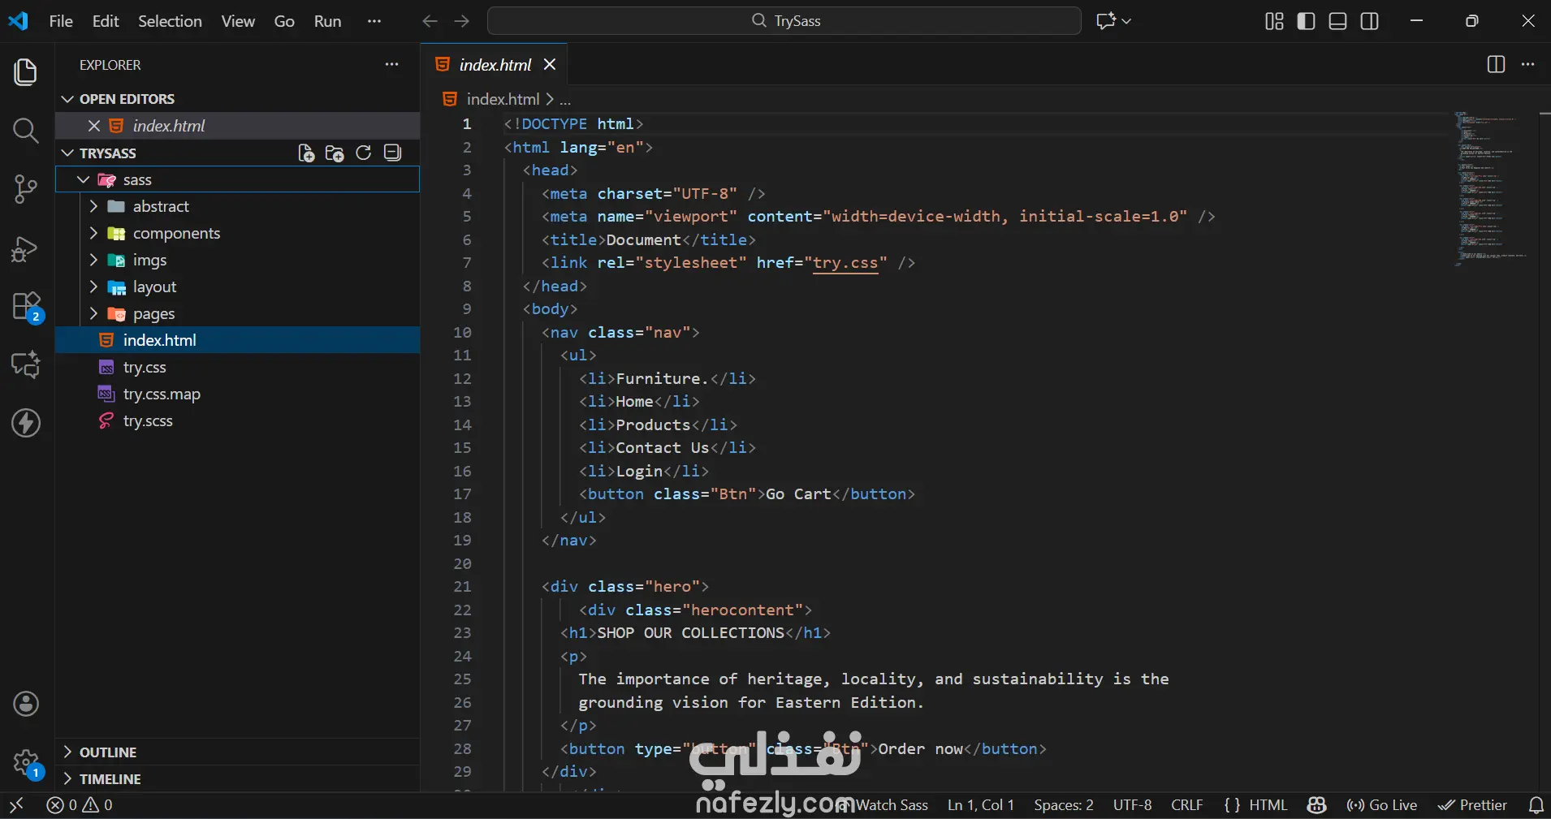This screenshot has height=819, width=1551.
Task: Open the Manage gear icon
Action: pyautogui.click(x=26, y=763)
